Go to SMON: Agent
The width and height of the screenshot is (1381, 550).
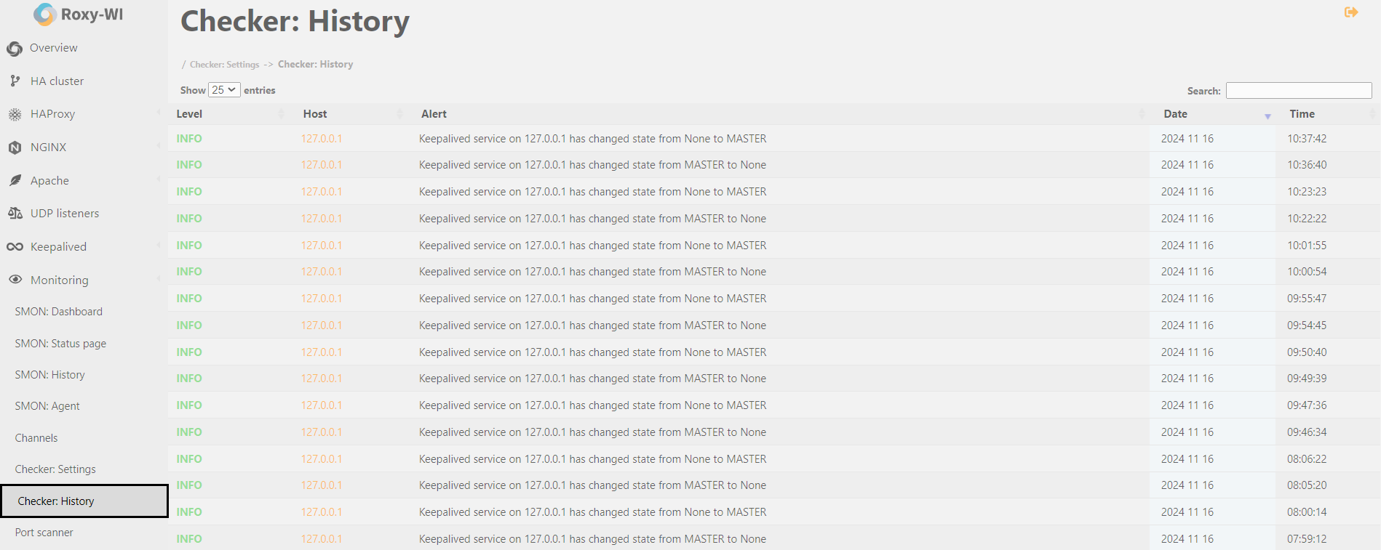(47, 406)
